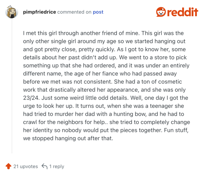Click the "reddit" wordmark text
The height and width of the screenshot is (172, 204).
(182, 12)
